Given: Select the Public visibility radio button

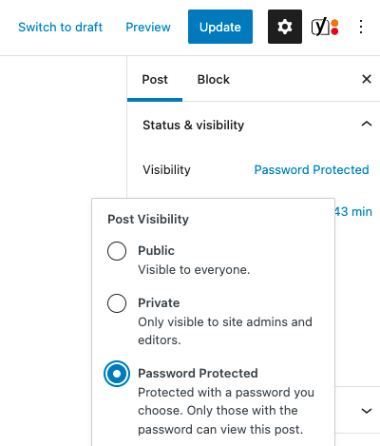Looking at the screenshot, I should pos(117,251).
